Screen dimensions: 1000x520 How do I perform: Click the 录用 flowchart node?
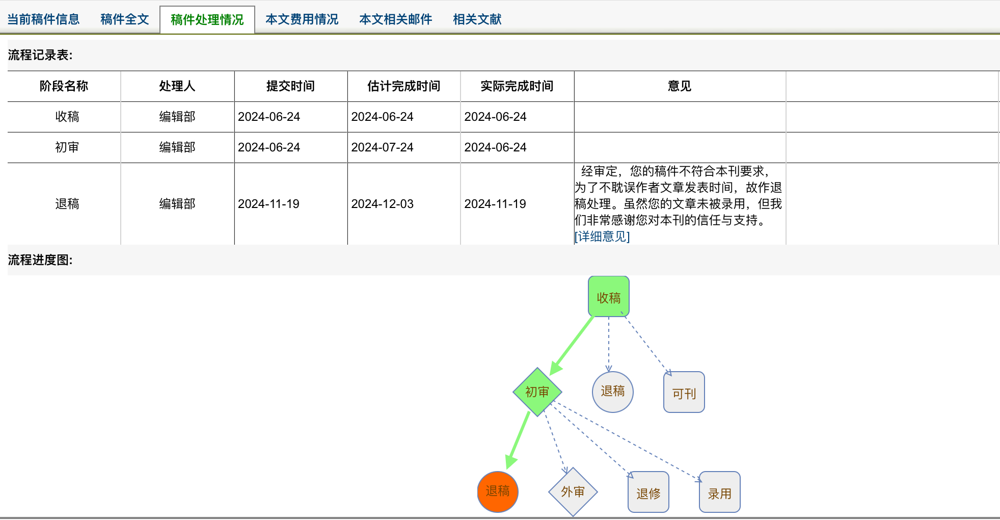point(720,492)
